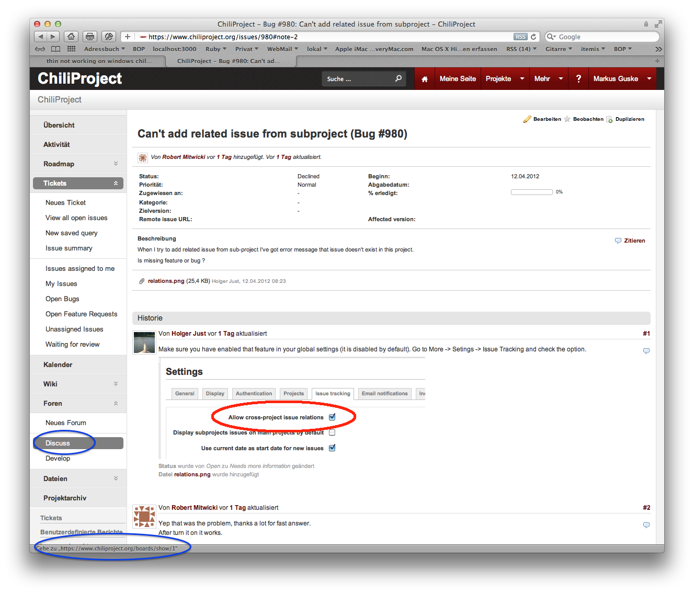Click ChiliProject logo in header
This screenshot has width=694, height=594.
tap(79, 78)
